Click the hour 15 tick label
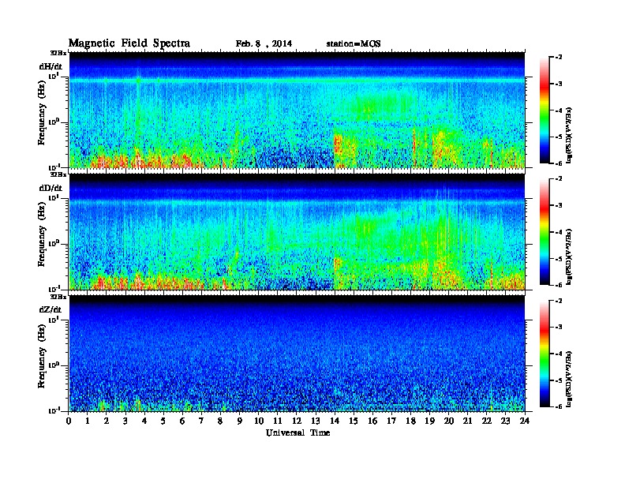 [354, 421]
